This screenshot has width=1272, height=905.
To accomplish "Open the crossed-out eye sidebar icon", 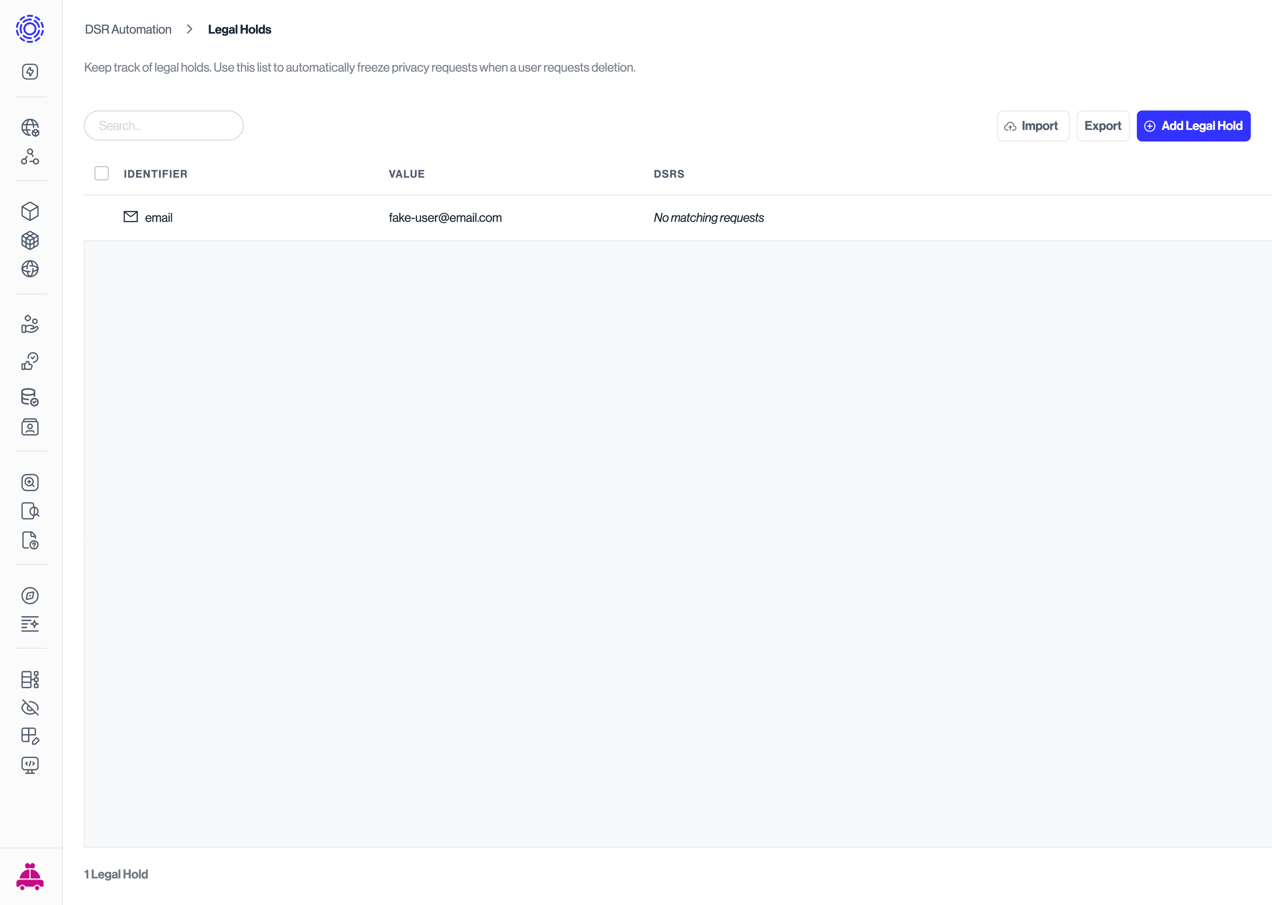I will [x=30, y=708].
